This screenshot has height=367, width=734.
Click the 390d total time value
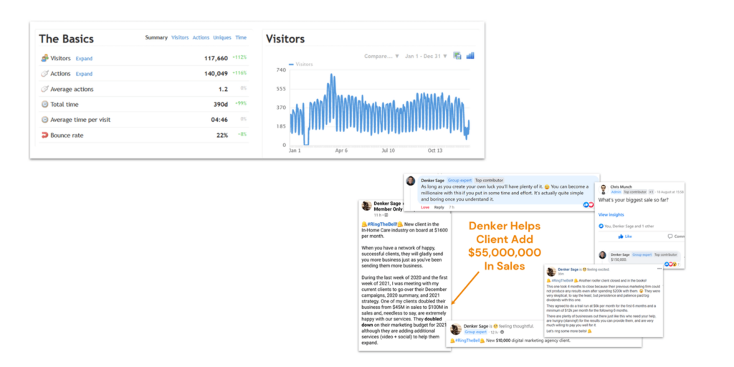tap(221, 105)
